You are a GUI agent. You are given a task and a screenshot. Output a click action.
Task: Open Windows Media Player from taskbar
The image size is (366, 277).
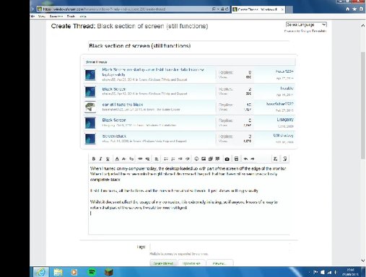pyautogui.click(x=74, y=272)
